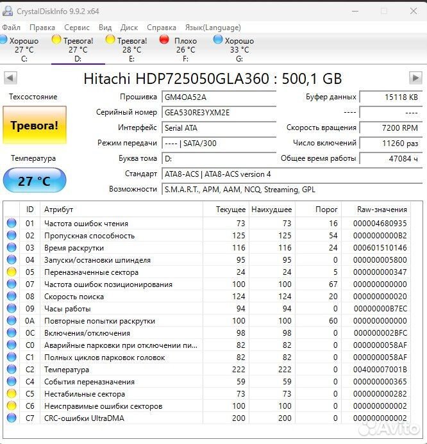Click the Возможности features field
This screenshot has width=427, height=444.
[x=292, y=189]
